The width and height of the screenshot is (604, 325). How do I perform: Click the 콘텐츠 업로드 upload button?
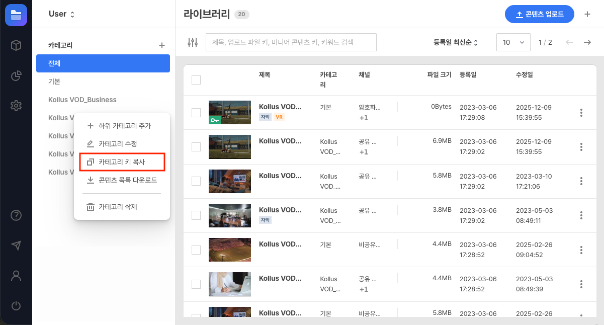click(x=539, y=14)
